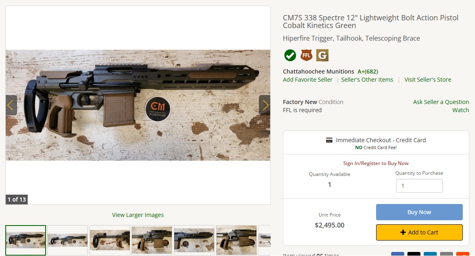Select the first product thumbnail

(26, 240)
